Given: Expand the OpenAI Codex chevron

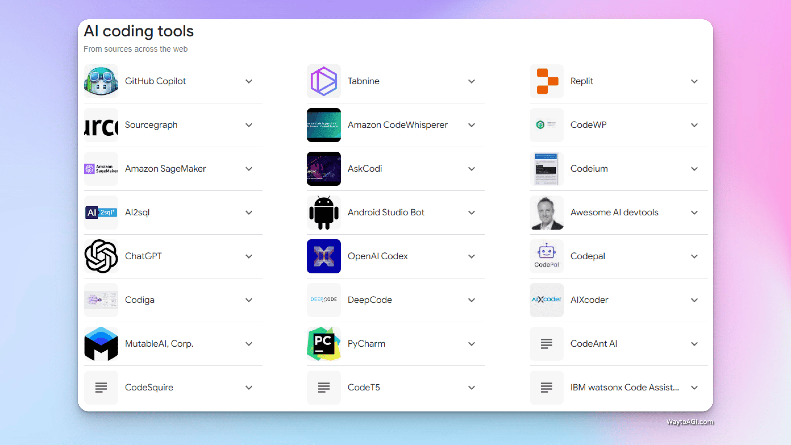Looking at the screenshot, I should point(472,256).
